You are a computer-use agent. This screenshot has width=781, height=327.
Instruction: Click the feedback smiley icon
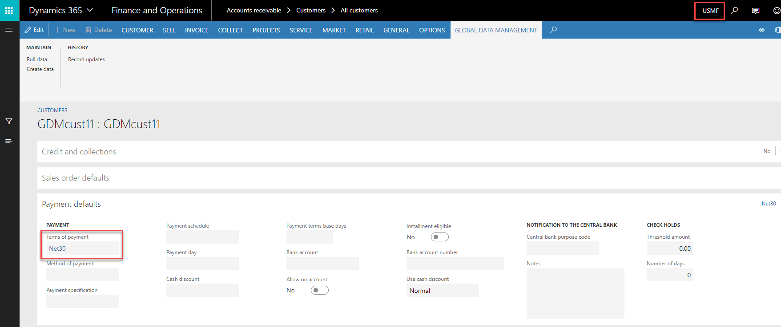tap(777, 11)
